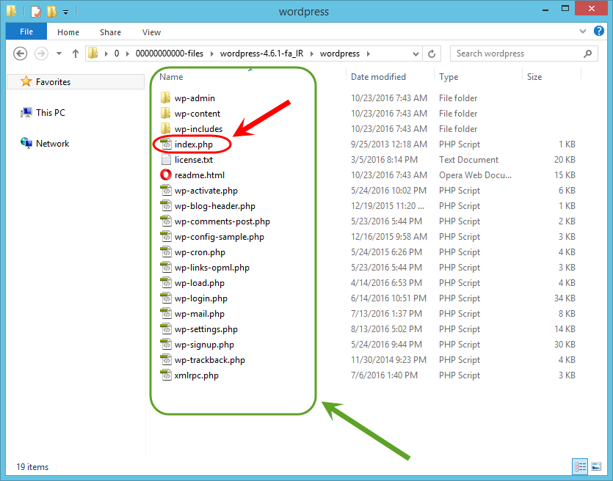Click the Properties icon in quick access toolbar
This screenshot has height=481, width=613.
(x=35, y=12)
